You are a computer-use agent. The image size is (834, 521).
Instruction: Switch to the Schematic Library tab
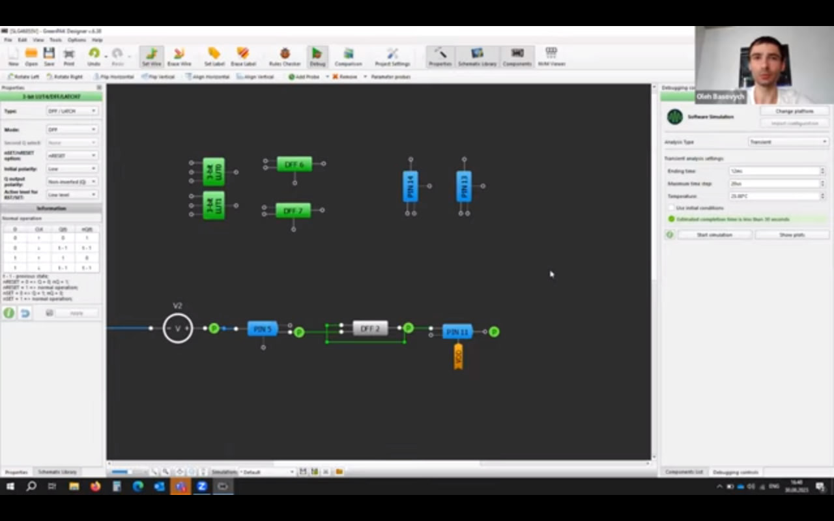pos(57,472)
